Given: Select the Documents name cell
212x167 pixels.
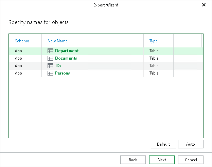Looking at the screenshot, I should (x=66, y=58).
